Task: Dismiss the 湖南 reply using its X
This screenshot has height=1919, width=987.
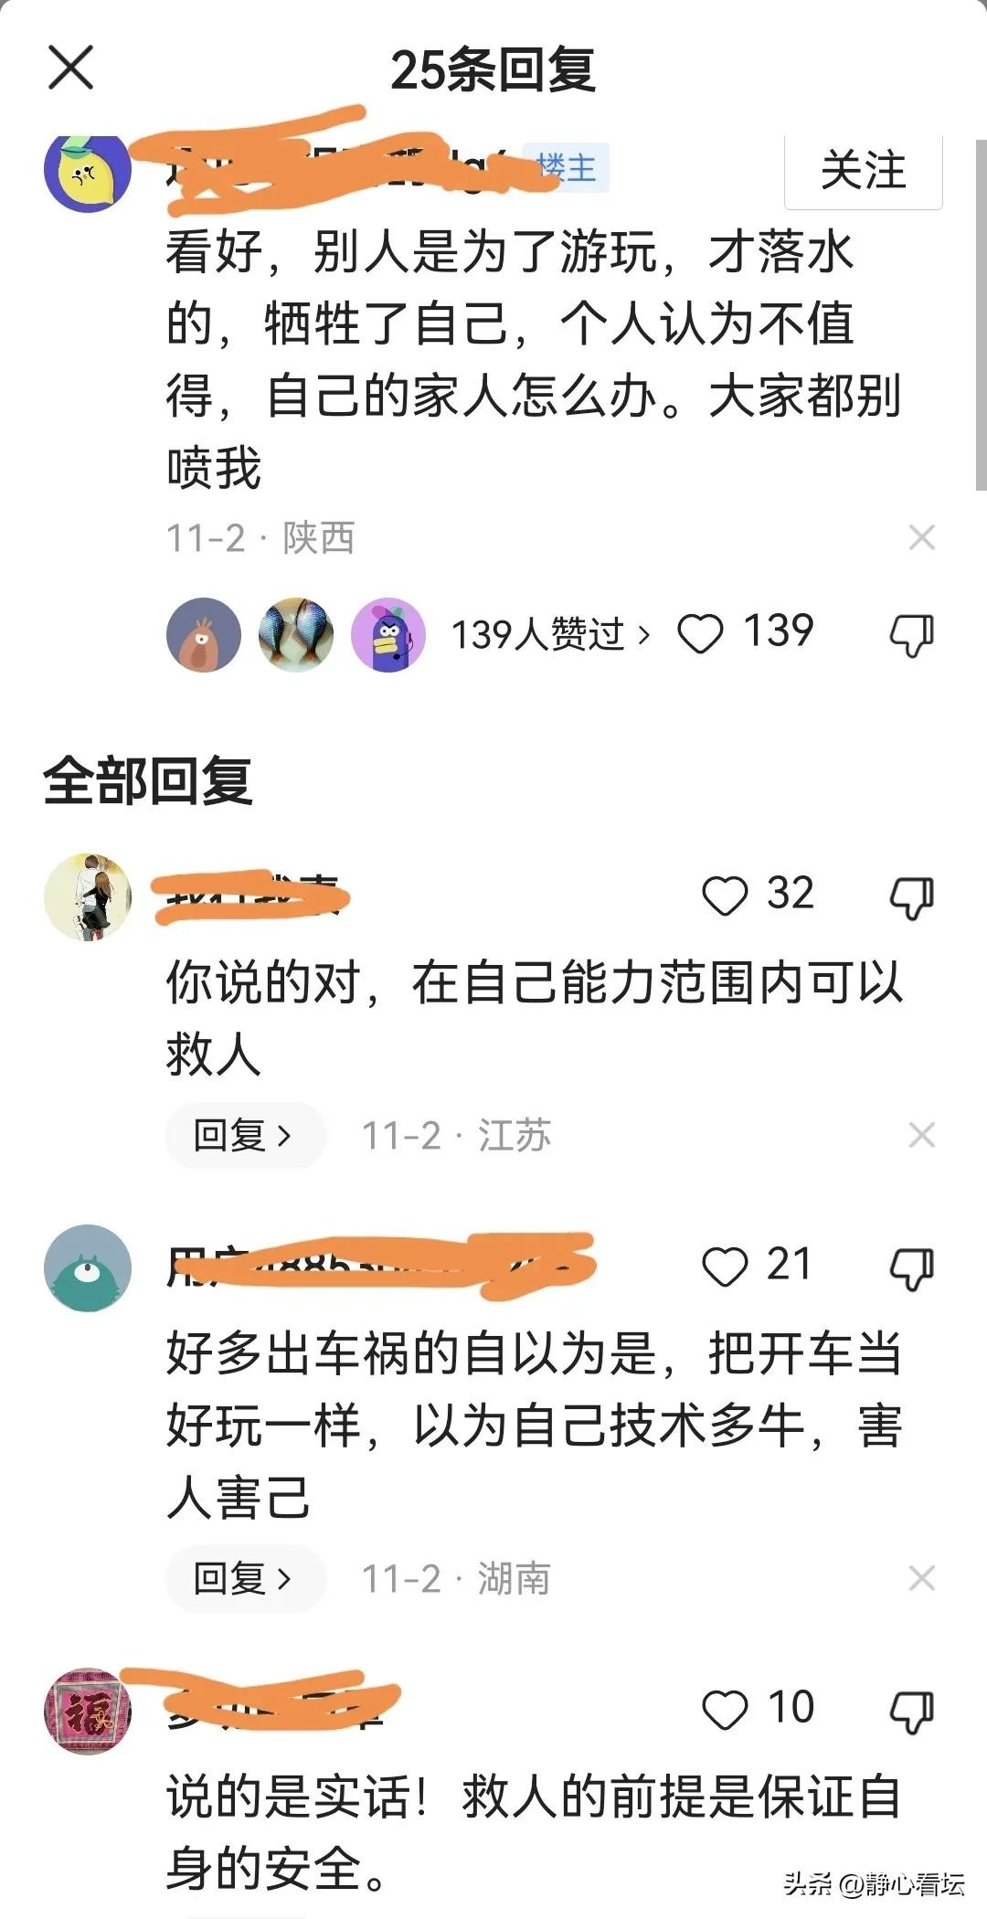Action: [922, 1578]
